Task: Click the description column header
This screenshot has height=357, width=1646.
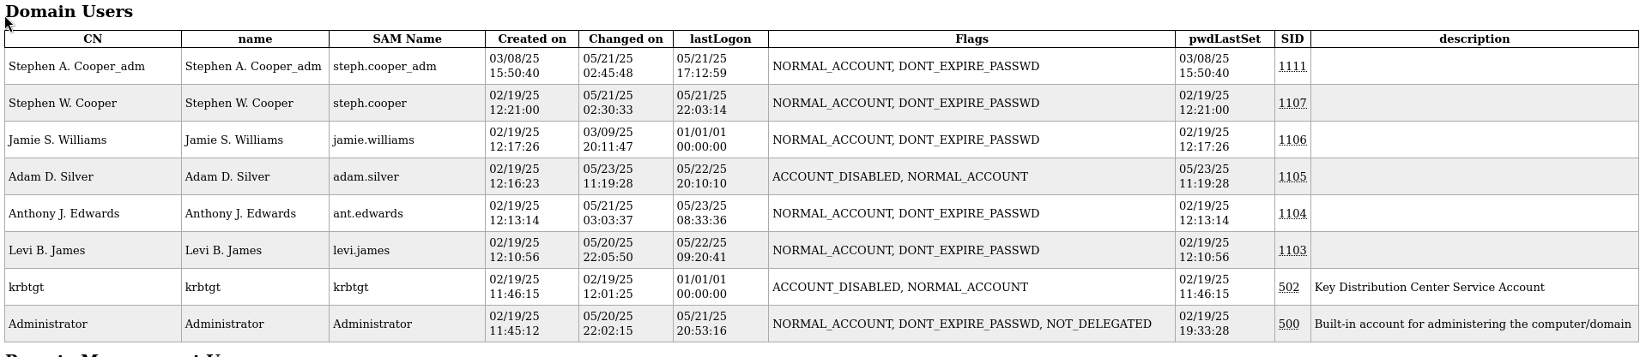Action: point(1474,39)
